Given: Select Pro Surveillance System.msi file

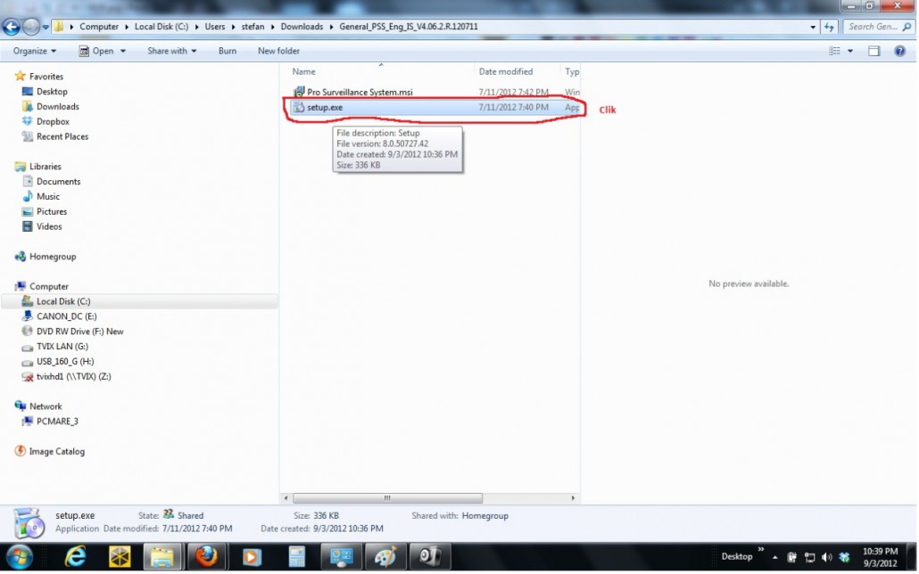Looking at the screenshot, I should 360,92.
